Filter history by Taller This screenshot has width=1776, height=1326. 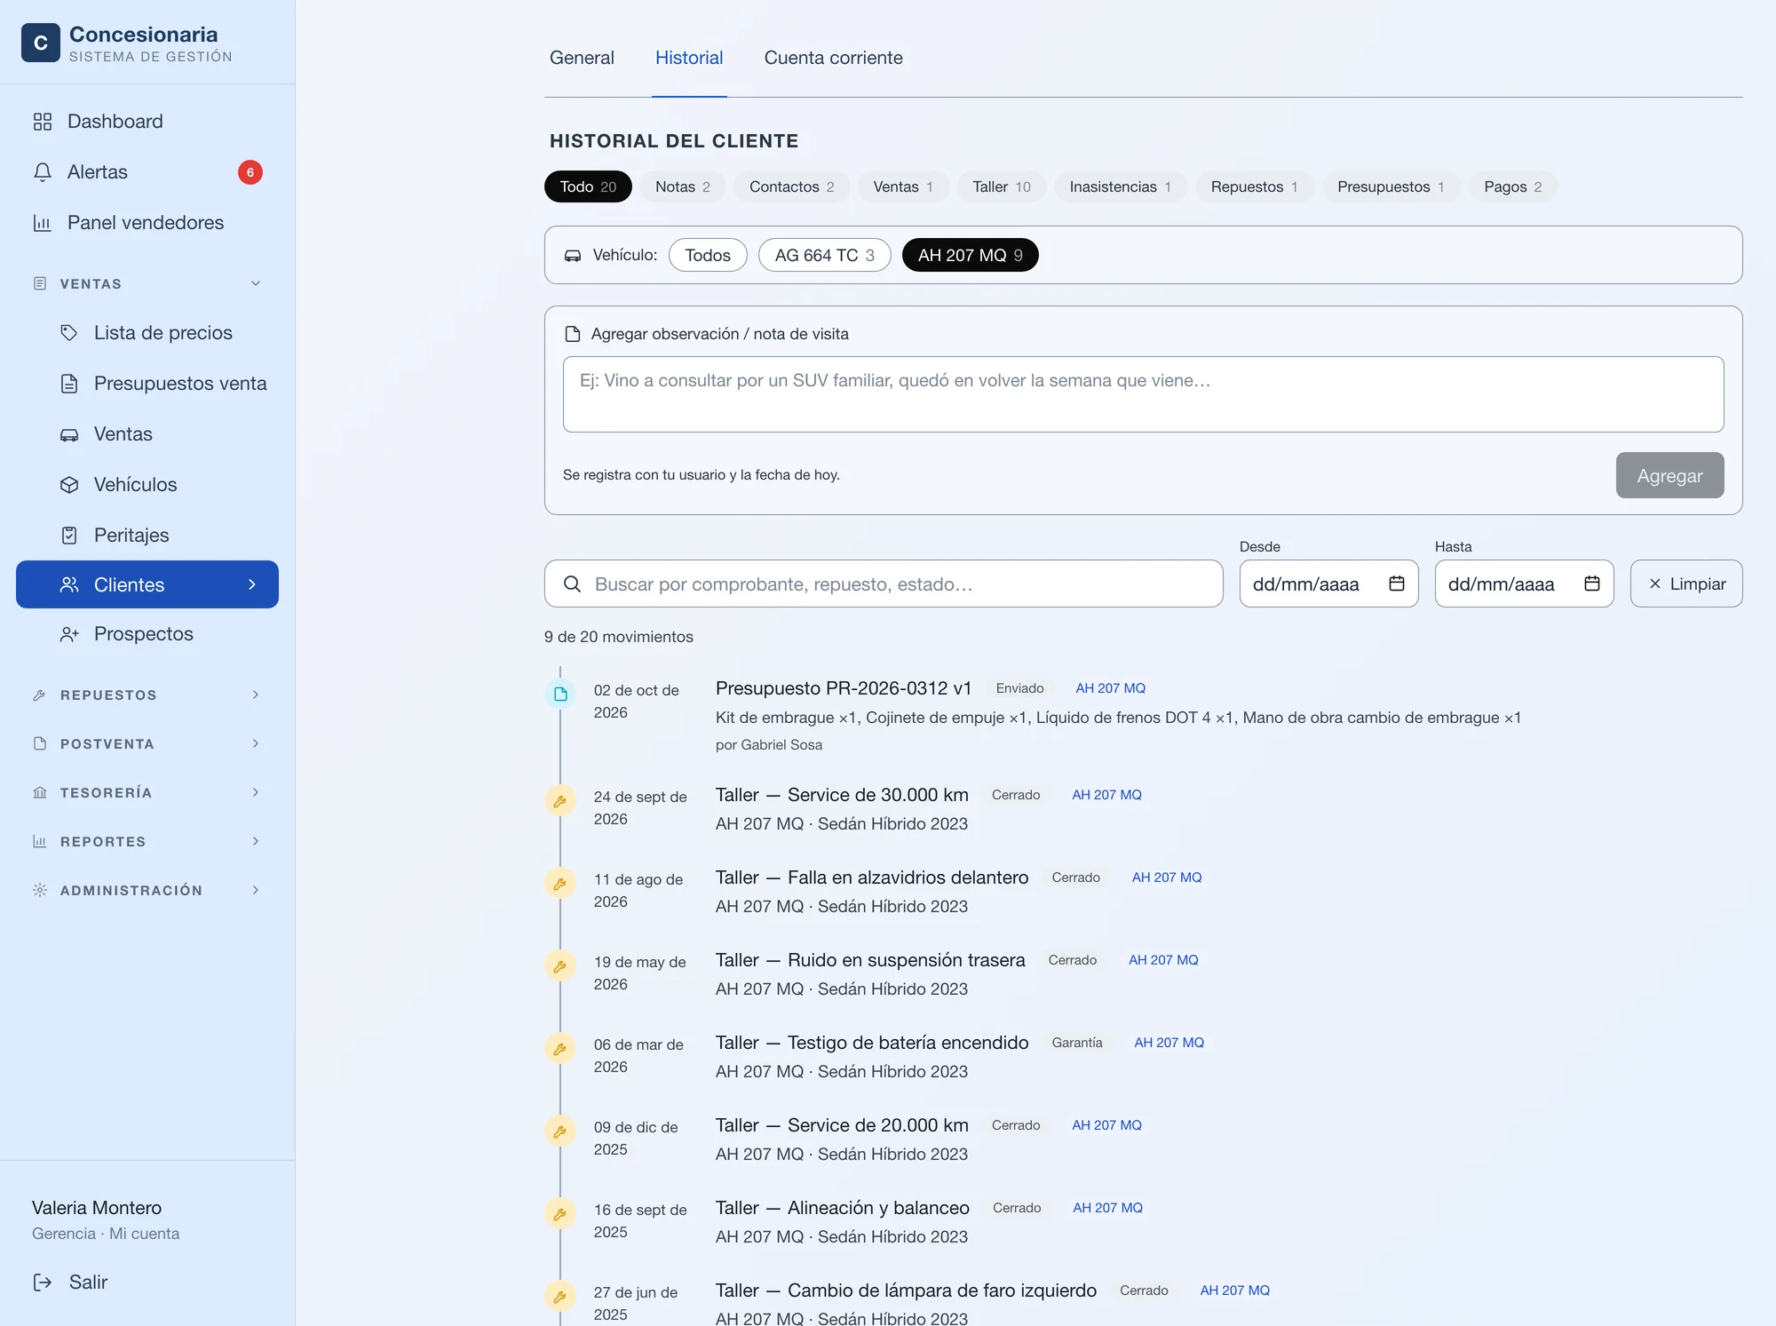[x=1001, y=187]
